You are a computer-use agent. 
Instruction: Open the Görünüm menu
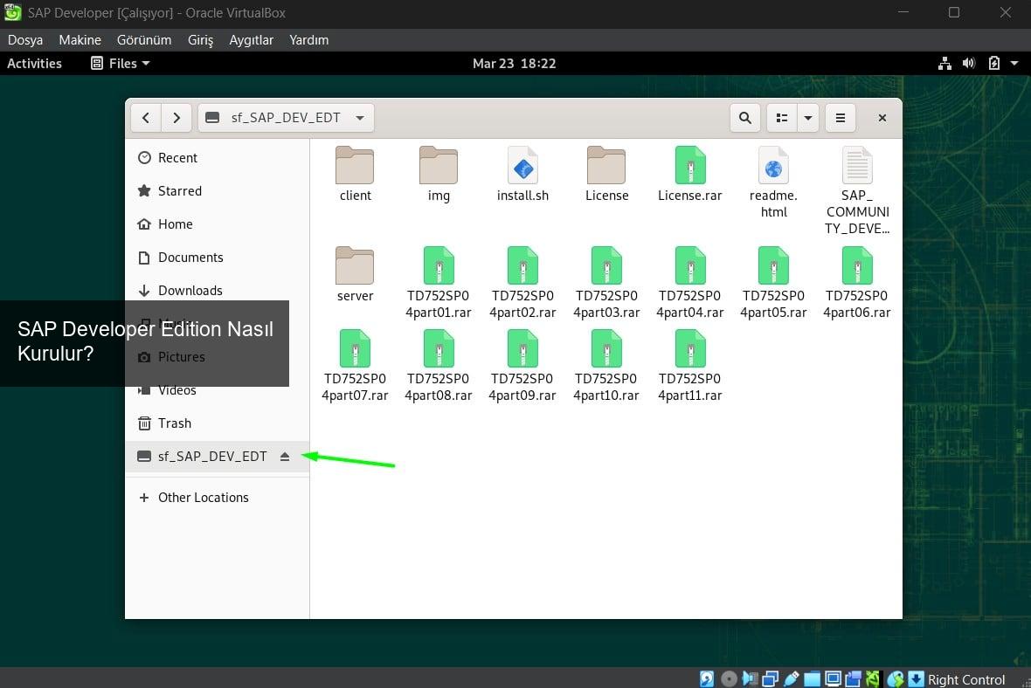pyautogui.click(x=144, y=40)
